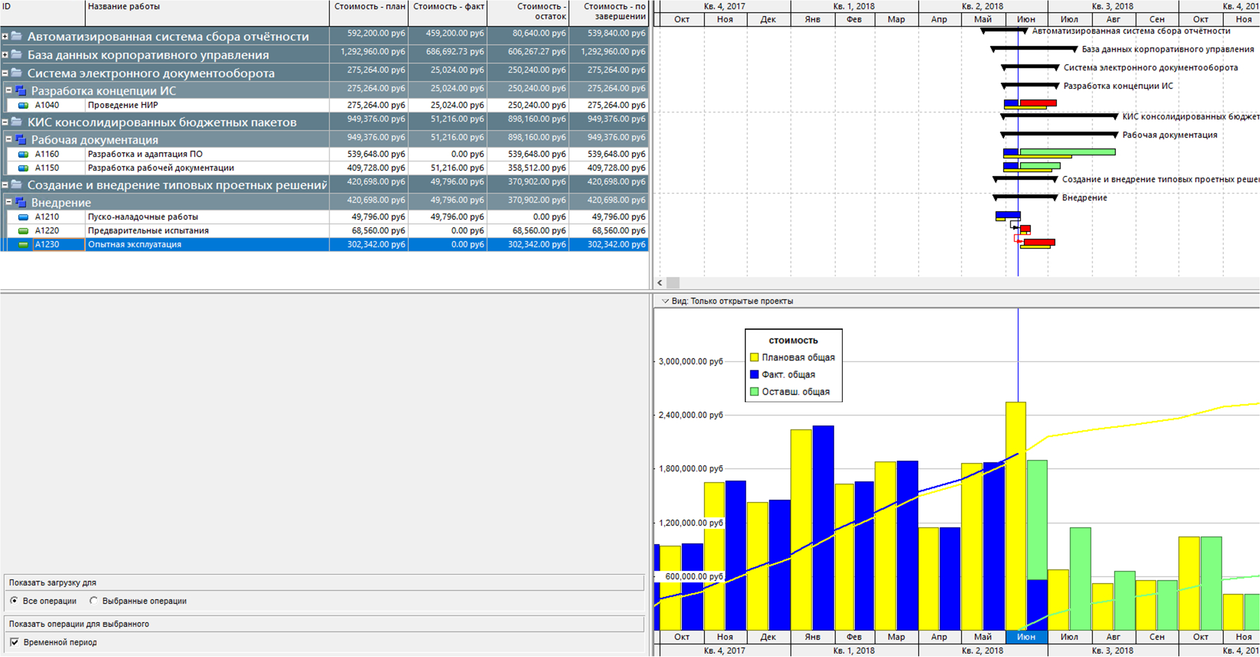Click the green activity icon for A1220
This screenshot has width=1260, height=657.
coord(23,230)
